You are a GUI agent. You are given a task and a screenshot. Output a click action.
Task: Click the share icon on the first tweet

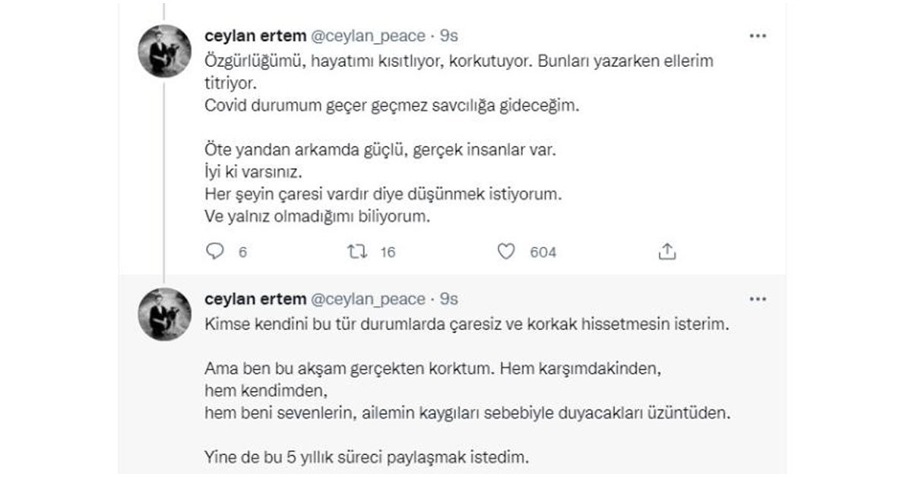pos(667,252)
